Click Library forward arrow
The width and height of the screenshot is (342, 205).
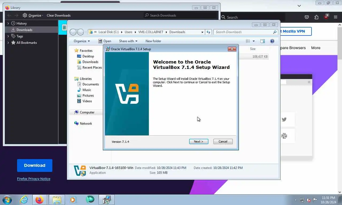click(16, 15)
